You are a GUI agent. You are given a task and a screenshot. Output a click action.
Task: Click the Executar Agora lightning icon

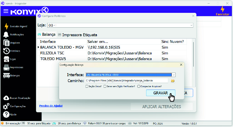[6, 26]
